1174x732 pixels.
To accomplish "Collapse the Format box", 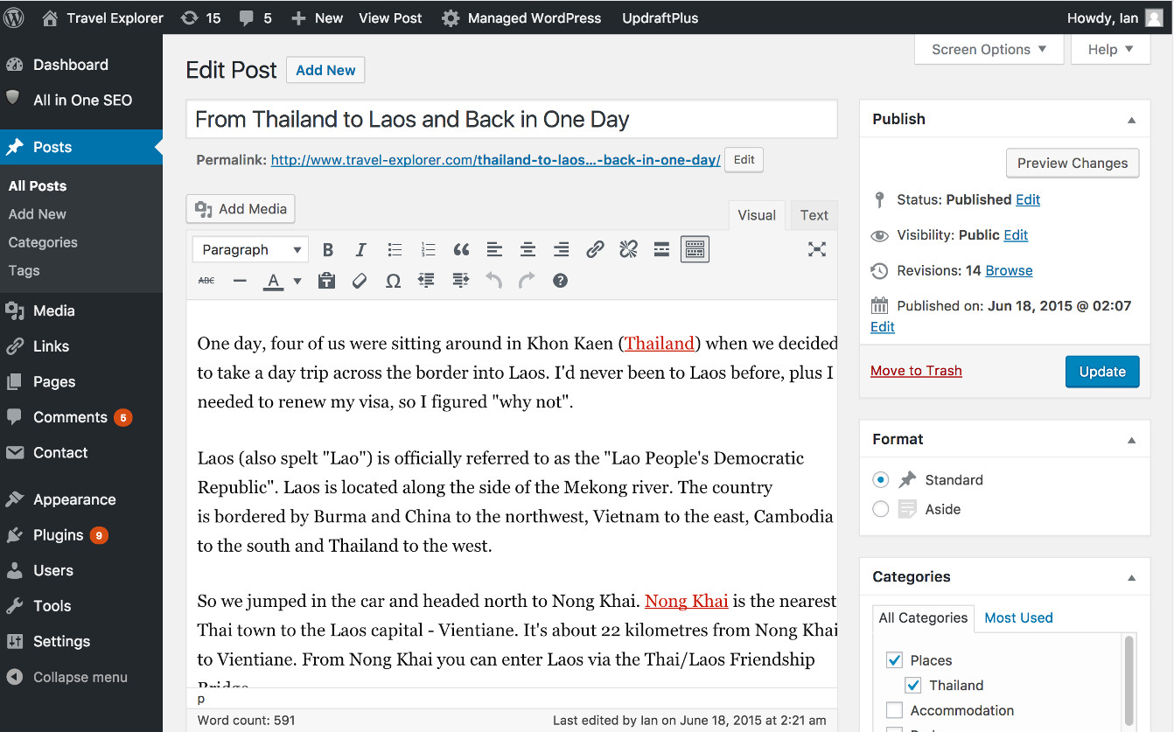I will [1131, 440].
